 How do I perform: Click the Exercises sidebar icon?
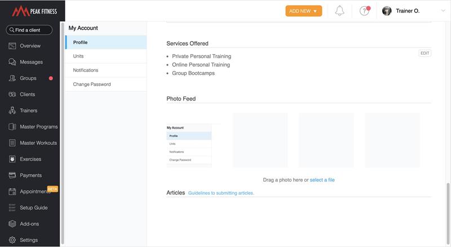(12, 160)
